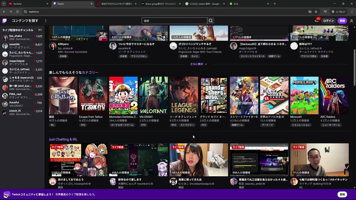Screen dimensions: 356x200
Task: Bookmark page with the star icon
Action: 316,12
